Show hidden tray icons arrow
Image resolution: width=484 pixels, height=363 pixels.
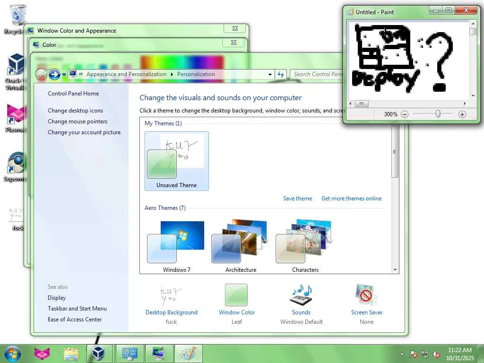402,354
